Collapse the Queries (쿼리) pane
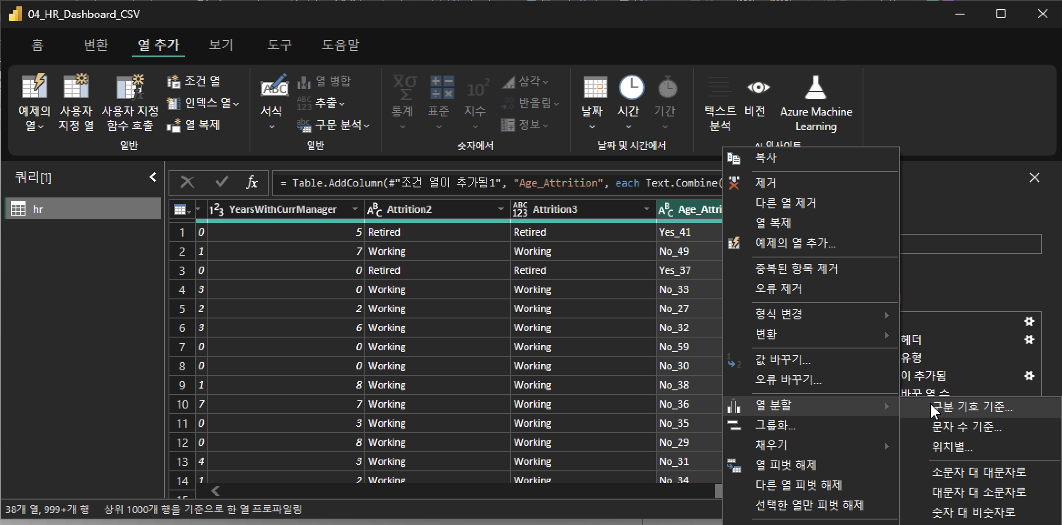The image size is (1062, 525). (x=153, y=177)
